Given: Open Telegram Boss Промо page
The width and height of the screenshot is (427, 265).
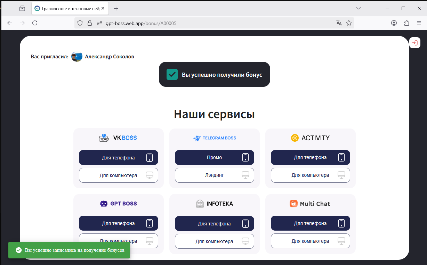Looking at the screenshot, I should pyautogui.click(x=215, y=157).
